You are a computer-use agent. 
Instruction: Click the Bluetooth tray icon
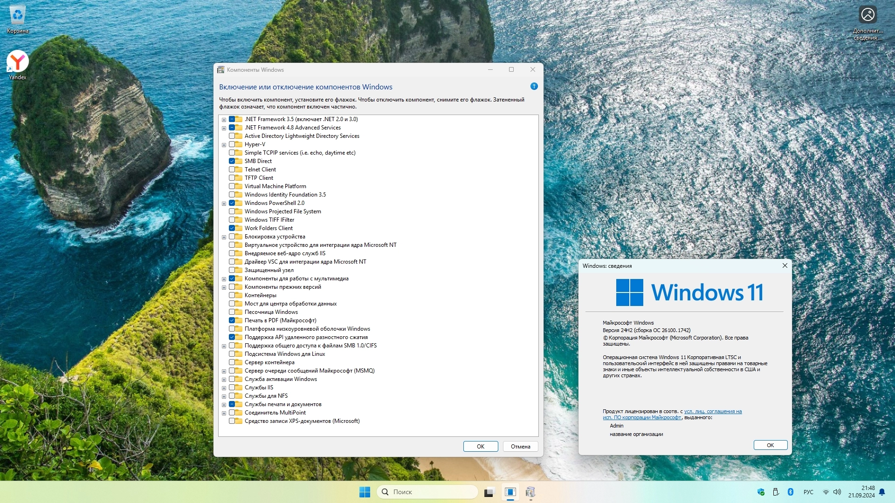point(790,492)
